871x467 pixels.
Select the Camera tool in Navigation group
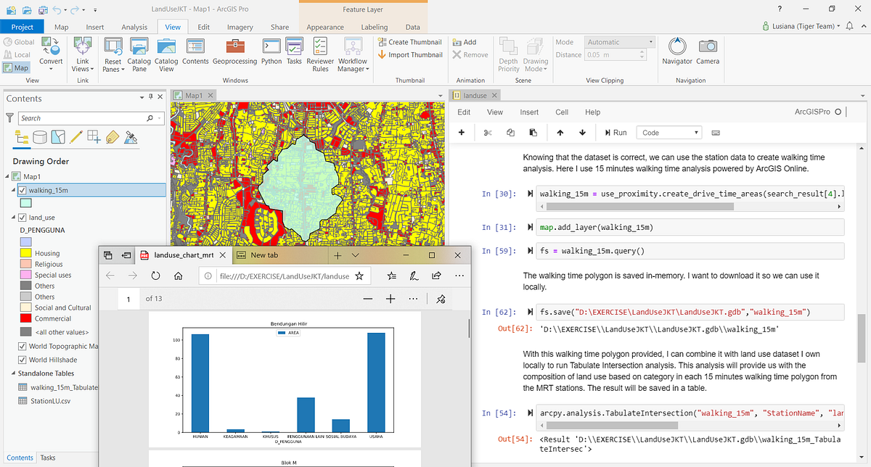coord(708,51)
